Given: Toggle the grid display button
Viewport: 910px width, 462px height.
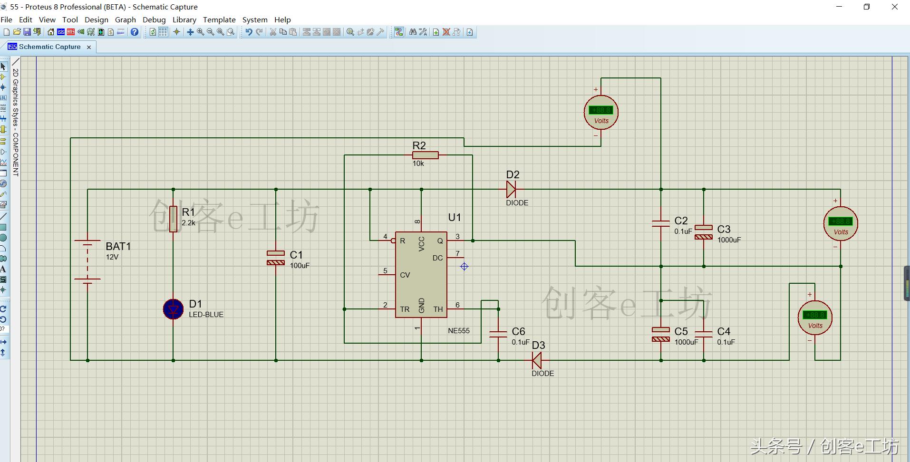Looking at the screenshot, I should coord(163,32).
